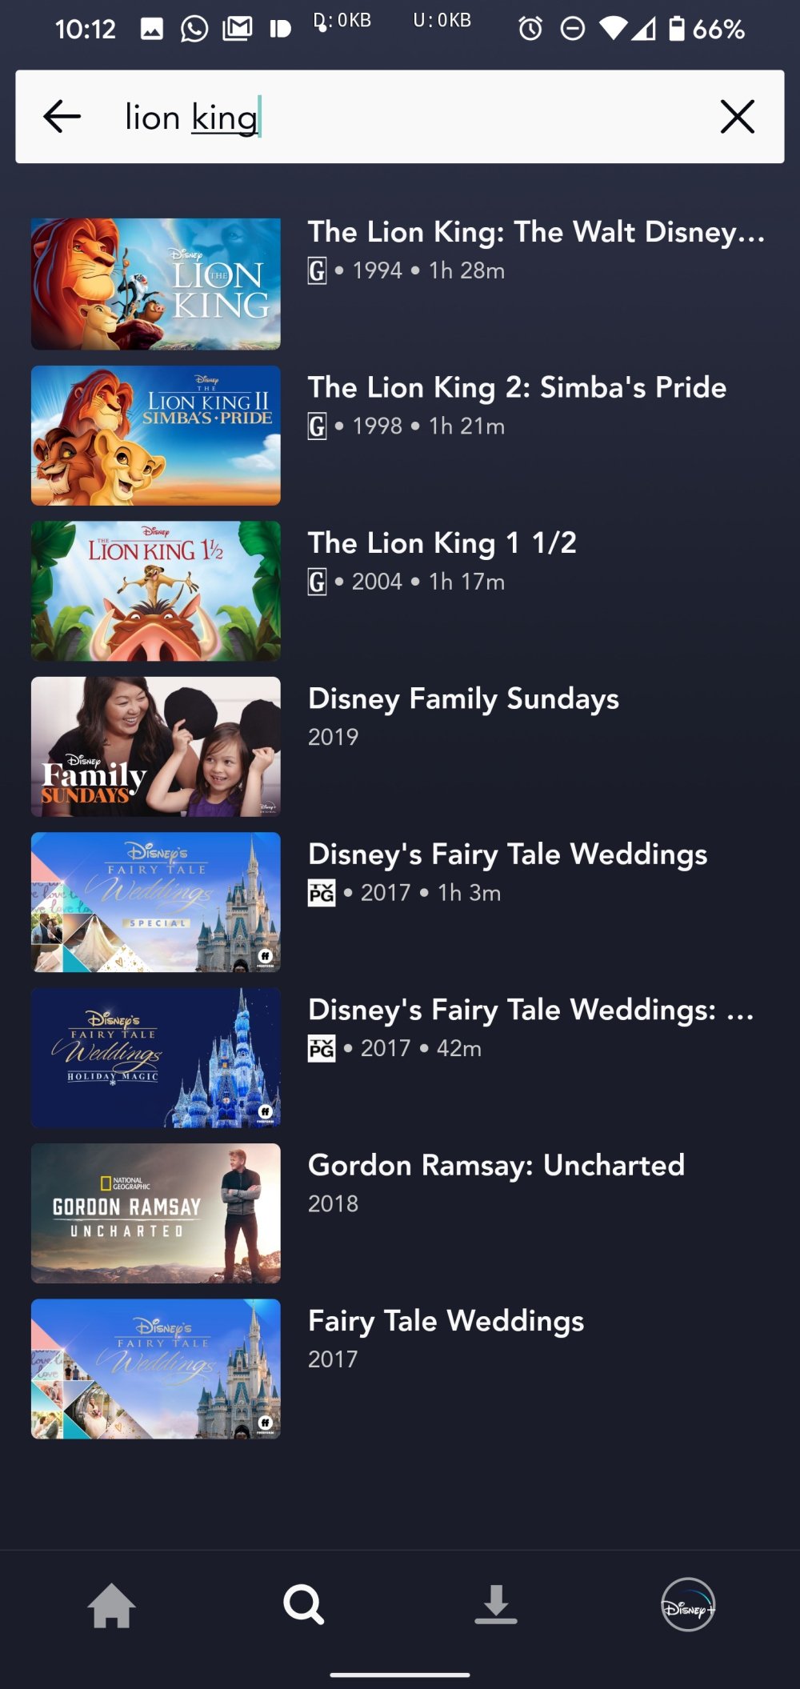Open Lion King II Simba's Pride thumbnail
Viewport: 800px width, 1689px height.
click(x=156, y=435)
